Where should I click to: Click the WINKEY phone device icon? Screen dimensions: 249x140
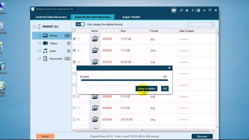[x=39, y=26]
